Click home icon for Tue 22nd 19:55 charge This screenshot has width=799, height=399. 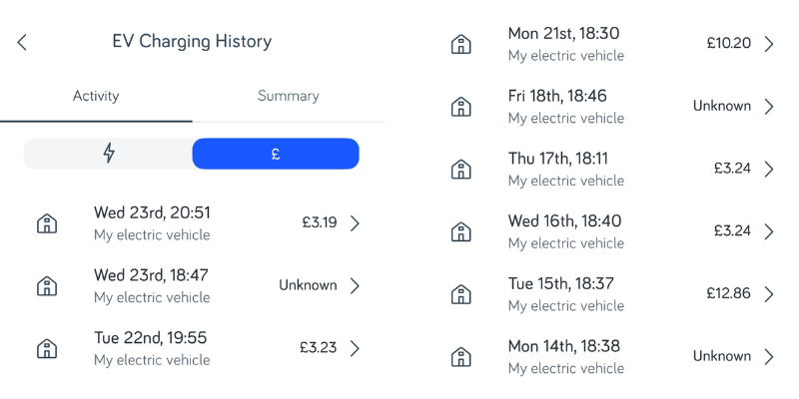pyautogui.click(x=47, y=348)
